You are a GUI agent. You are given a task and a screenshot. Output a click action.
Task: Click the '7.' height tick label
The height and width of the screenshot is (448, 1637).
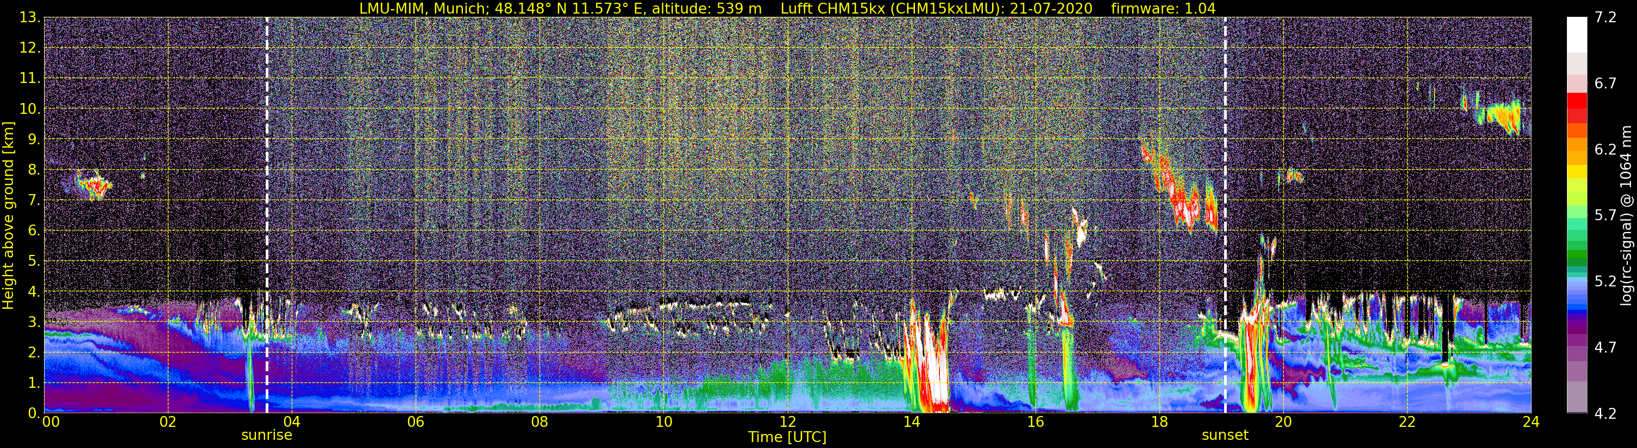point(34,200)
